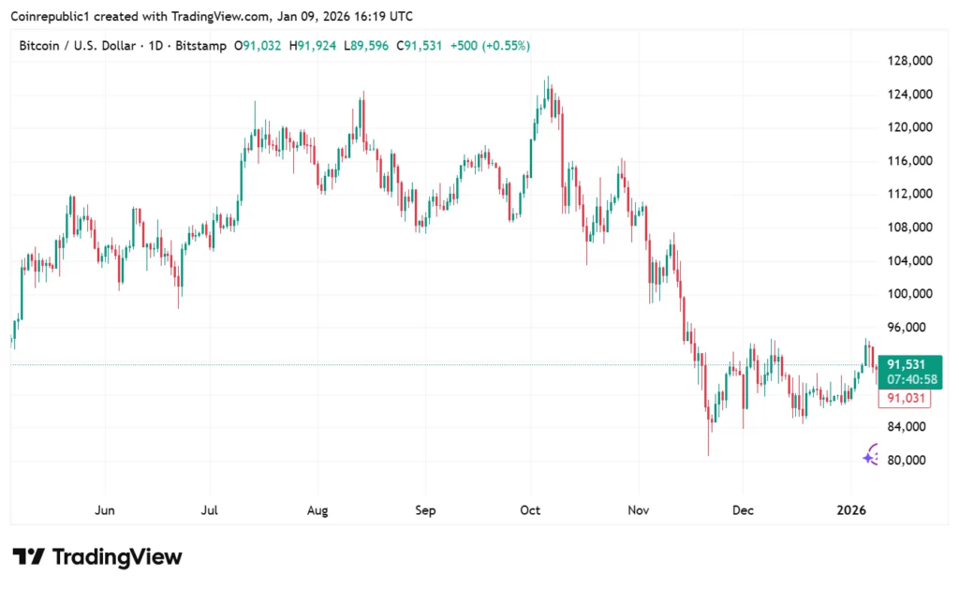The height and width of the screenshot is (589, 959).
Task: Click the open value O91,032 in legend
Action: pos(259,45)
